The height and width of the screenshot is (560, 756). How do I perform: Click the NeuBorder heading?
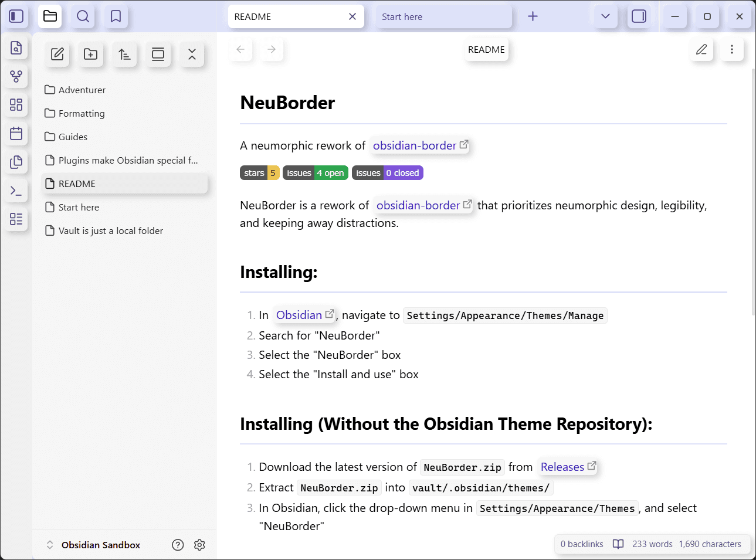[287, 103]
